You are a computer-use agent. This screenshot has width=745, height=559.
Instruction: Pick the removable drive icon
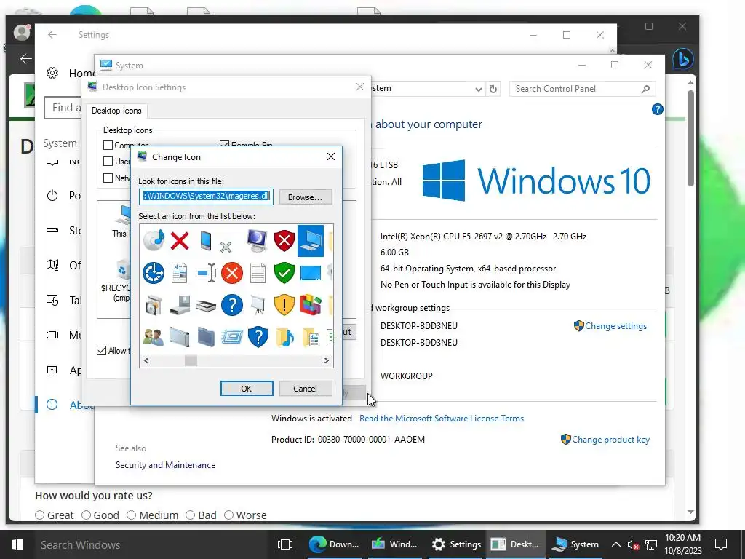coord(180,305)
